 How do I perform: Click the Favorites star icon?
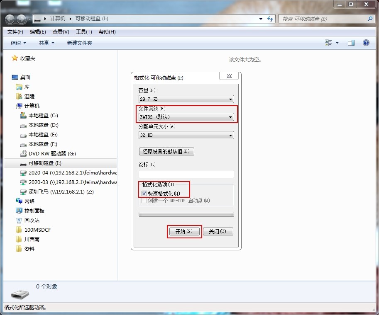point(15,58)
